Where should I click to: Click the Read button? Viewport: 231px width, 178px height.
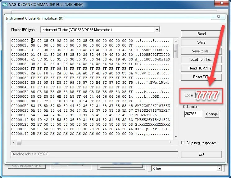[201, 34]
